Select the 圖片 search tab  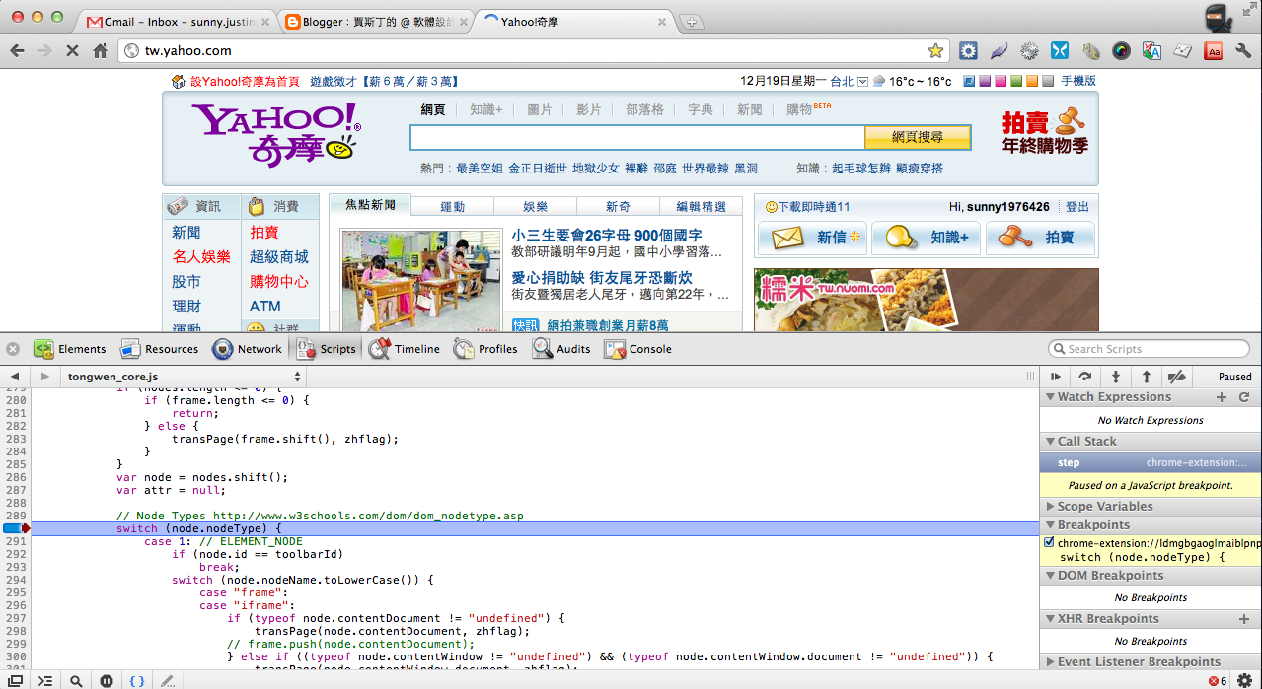point(540,109)
